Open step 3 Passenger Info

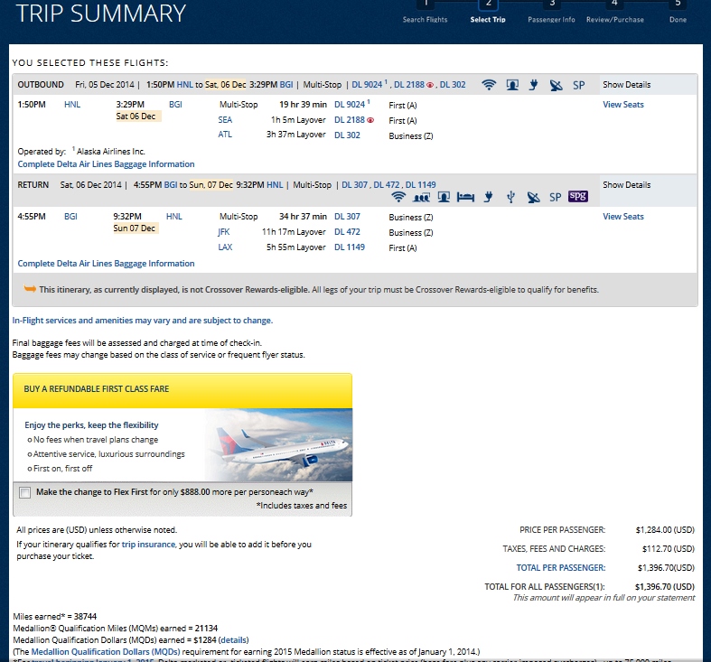(x=550, y=13)
